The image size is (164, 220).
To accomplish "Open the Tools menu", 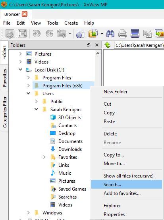I will 52,23.
